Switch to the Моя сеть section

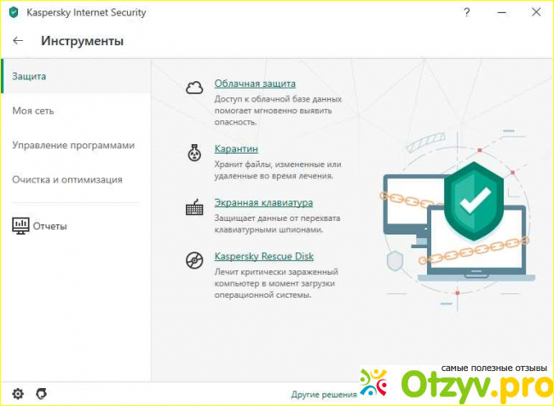coord(34,111)
